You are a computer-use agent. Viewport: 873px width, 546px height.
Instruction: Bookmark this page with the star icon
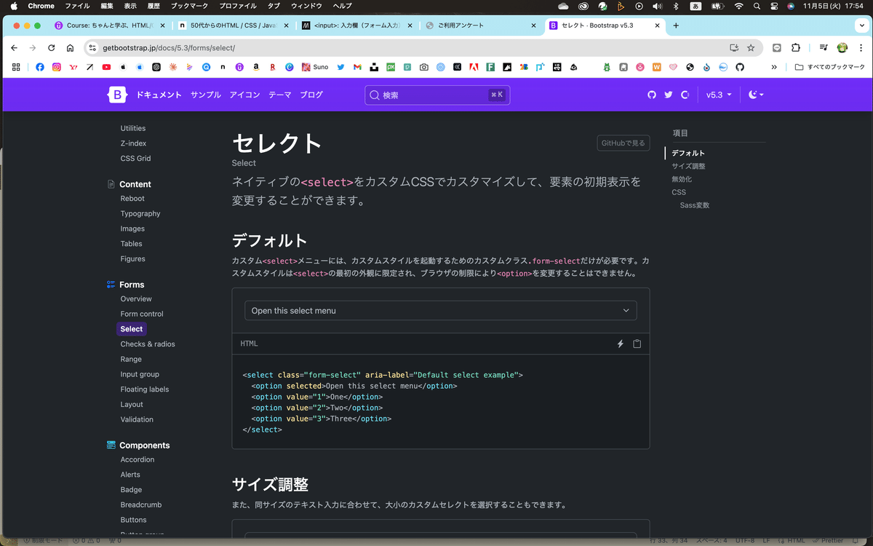tap(752, 47)
